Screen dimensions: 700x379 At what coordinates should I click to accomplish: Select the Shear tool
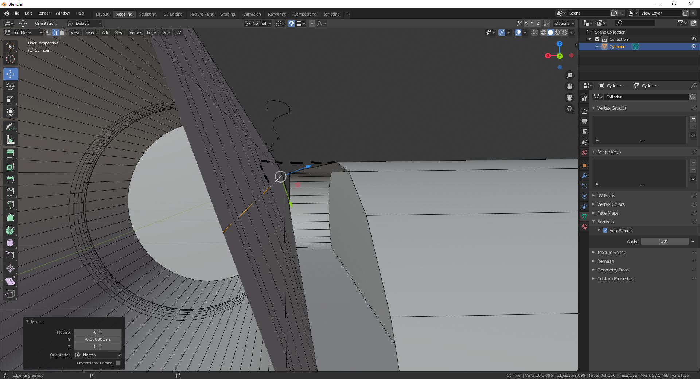(10, 281)
